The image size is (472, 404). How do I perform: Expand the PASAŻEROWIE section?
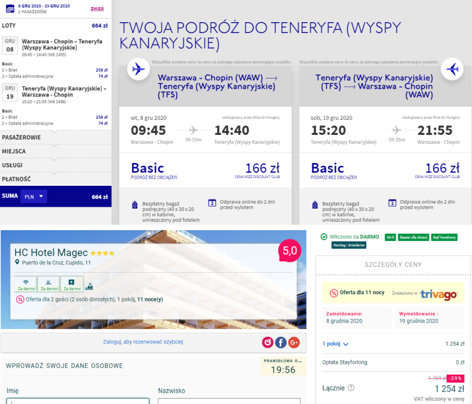56,137
